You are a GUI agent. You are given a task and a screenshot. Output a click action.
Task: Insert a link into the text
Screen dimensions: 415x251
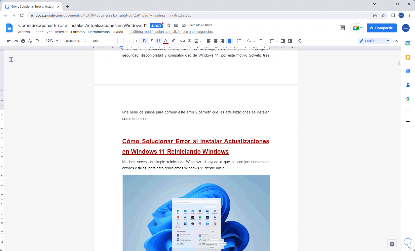[183, 41]
